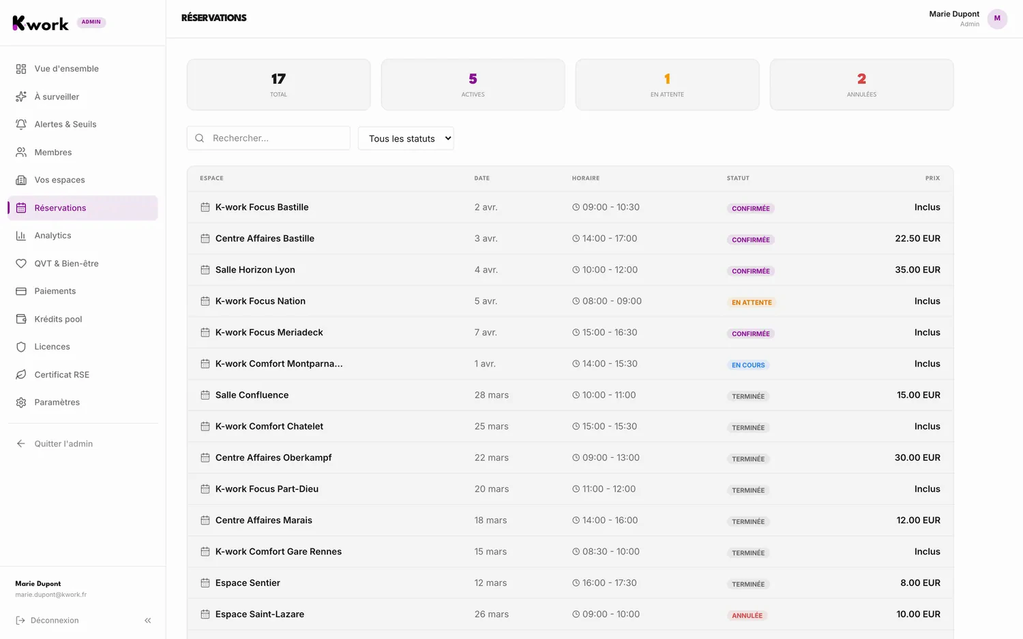Click marie.dupont@kwork.fr email
The height and width of the screenshot is (639, 1023).
pos(51,595)
